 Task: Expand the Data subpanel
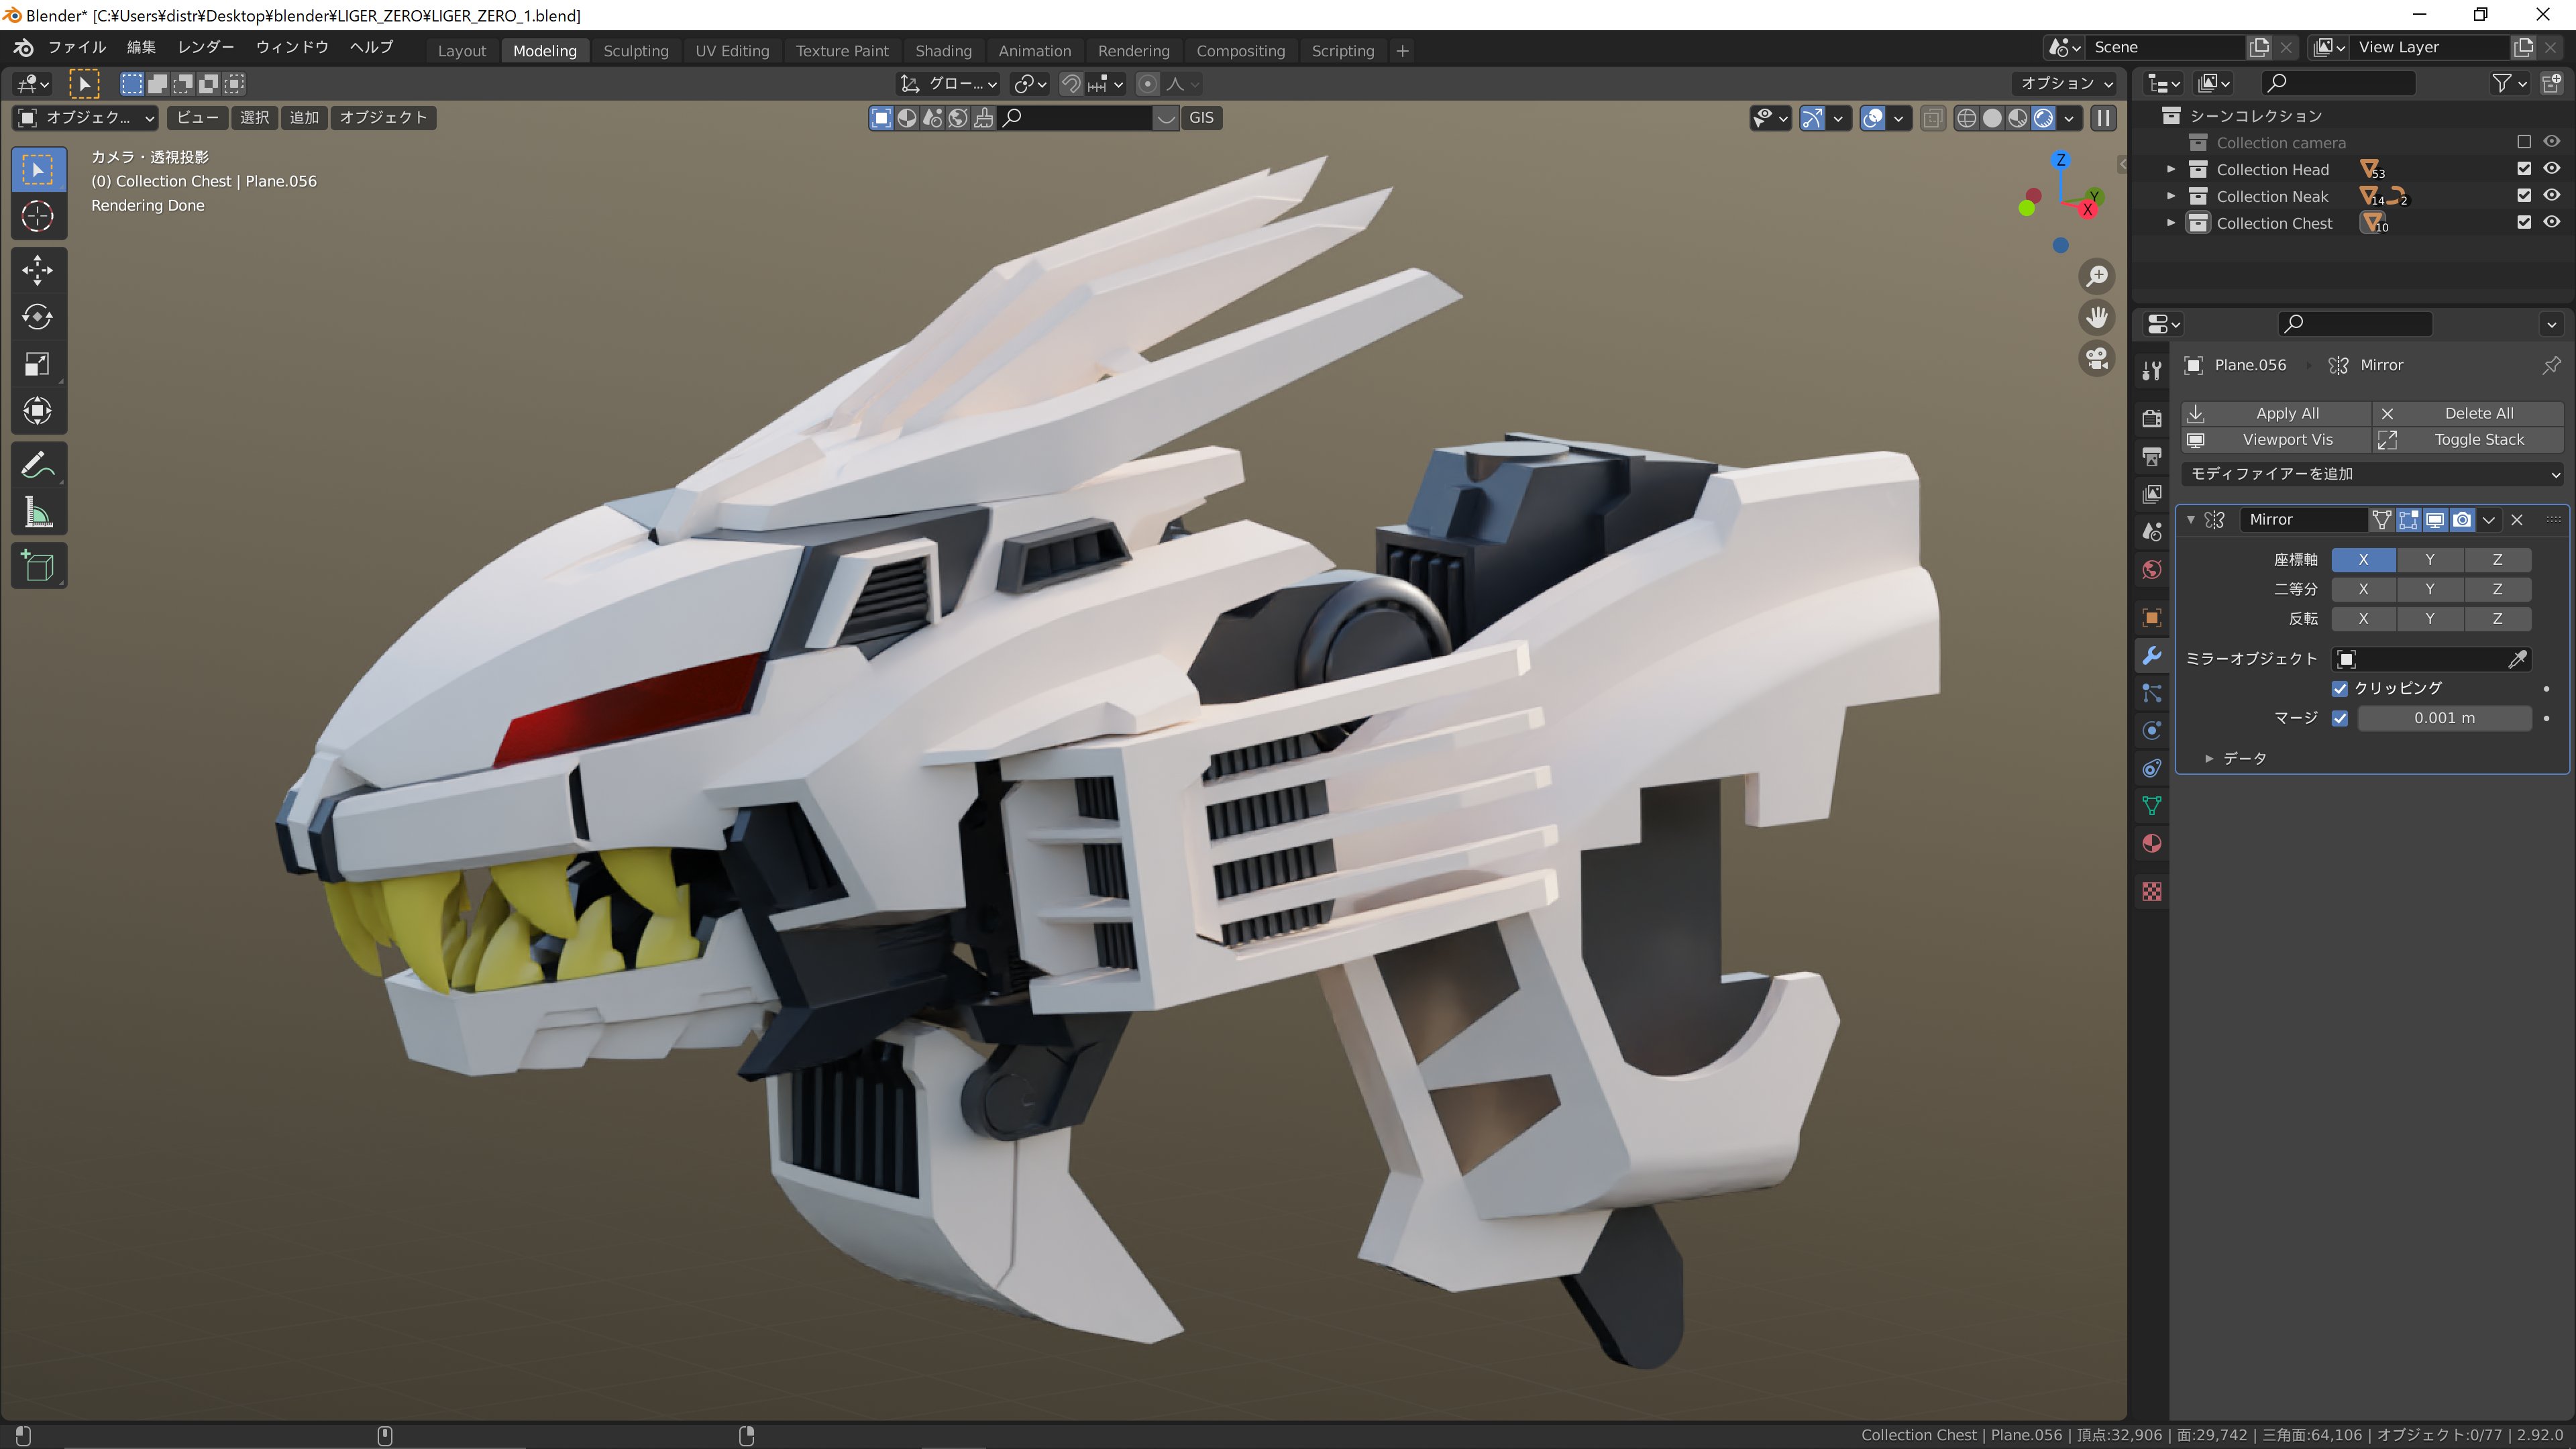pyautogui.click(x=2209, y=759)
